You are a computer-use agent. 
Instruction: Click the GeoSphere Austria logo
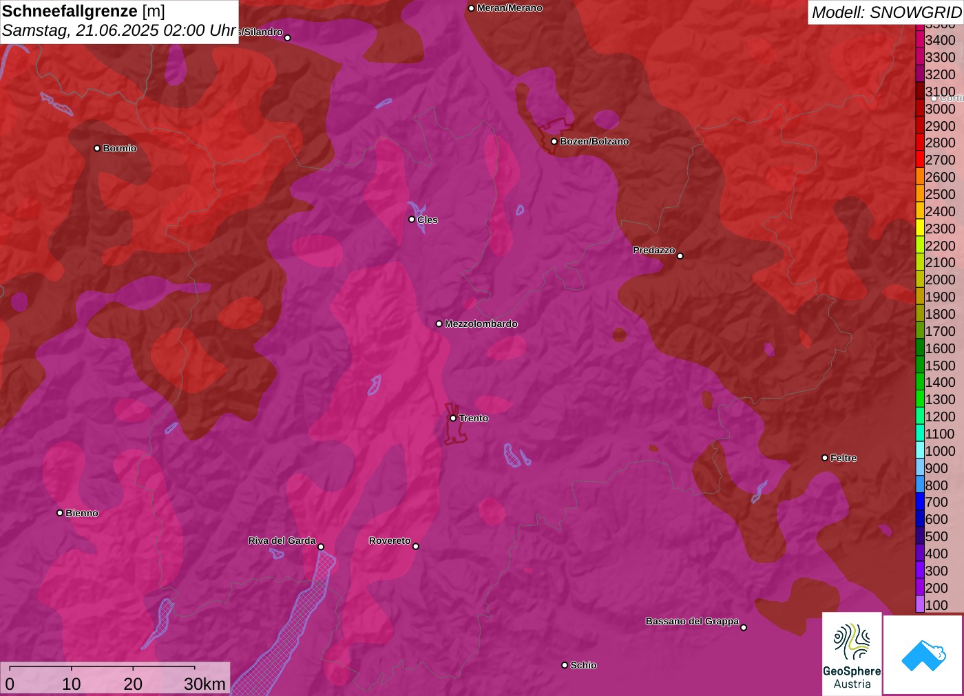852,653
